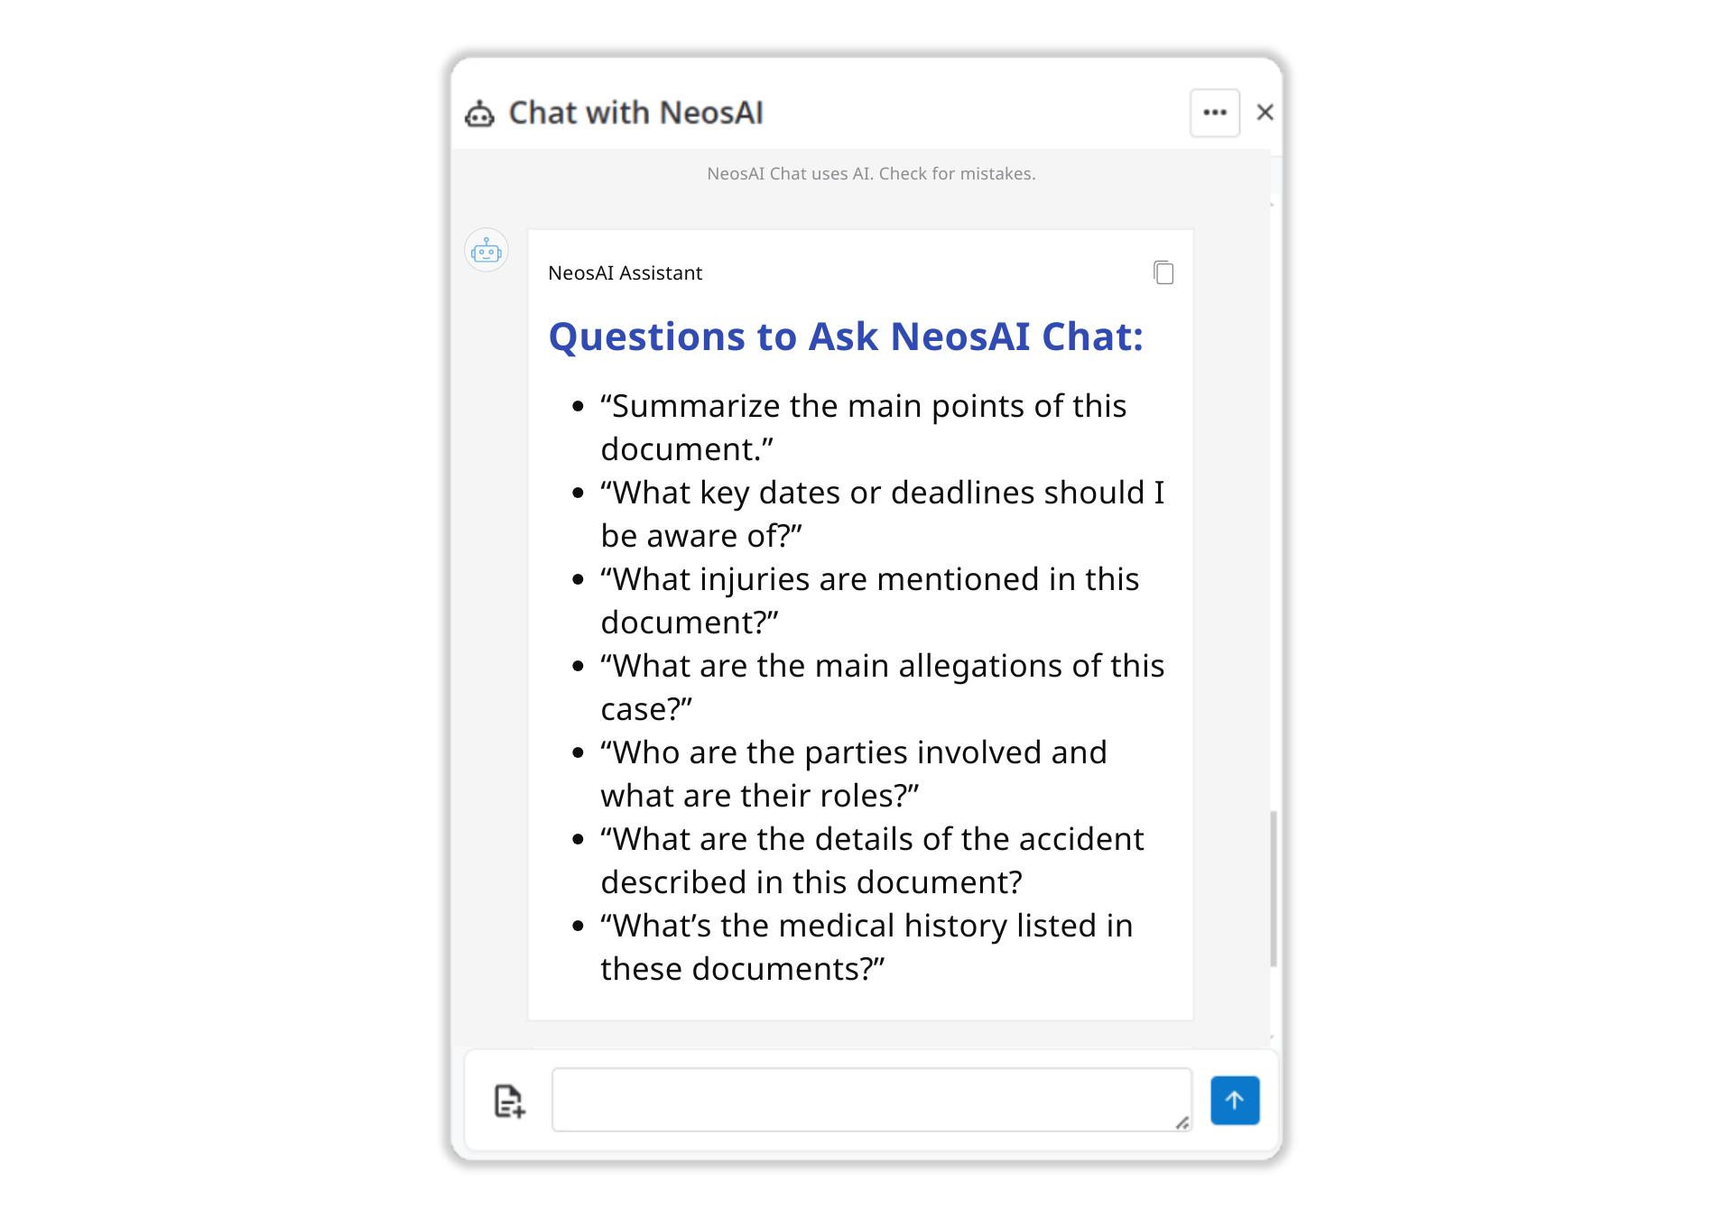Open the three-dots more options menu
1733x1218 pixels.
(1214, 113)
